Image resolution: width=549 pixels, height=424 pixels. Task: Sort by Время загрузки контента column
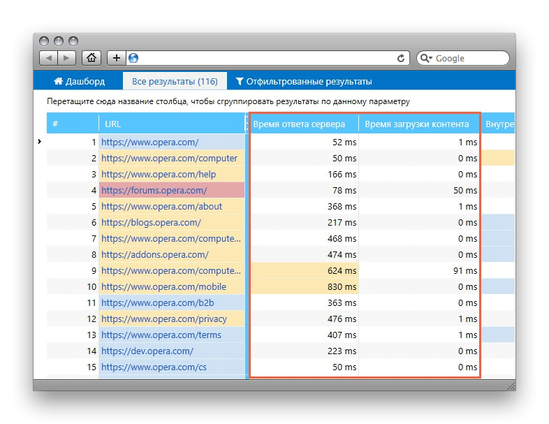coord(419,124)
